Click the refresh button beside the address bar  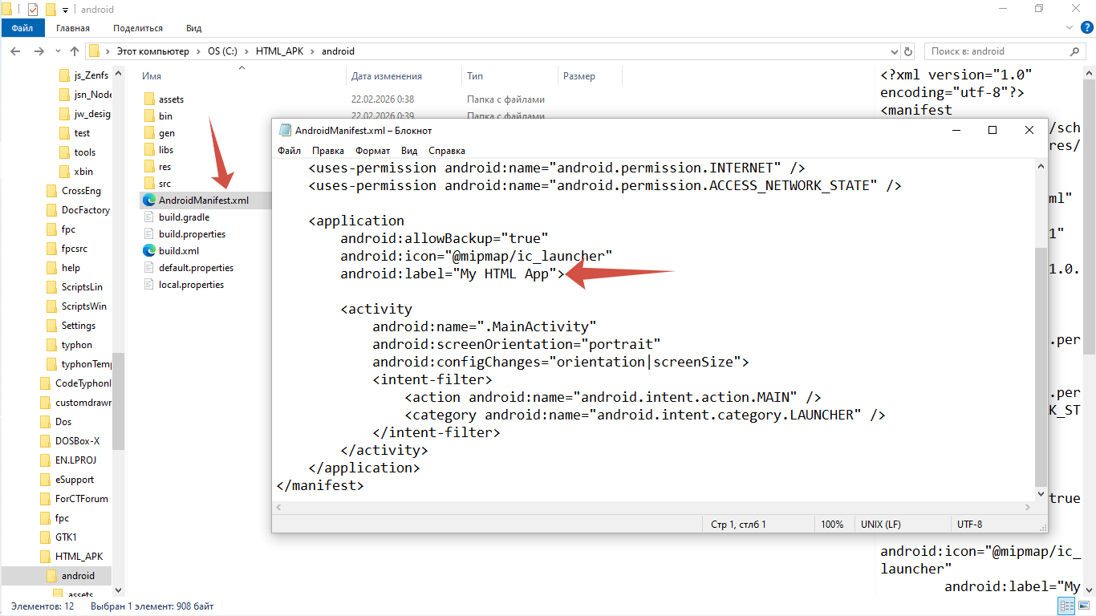pos(907,51)
